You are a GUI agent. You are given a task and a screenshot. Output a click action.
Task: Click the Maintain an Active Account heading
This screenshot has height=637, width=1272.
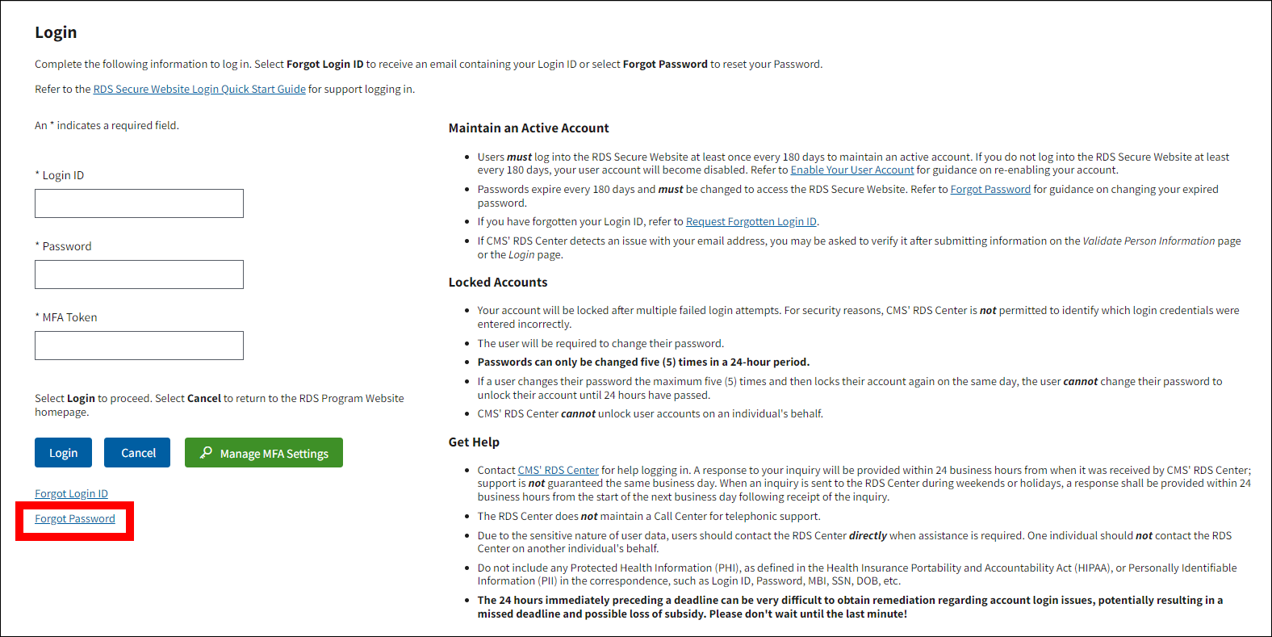coord(529,128)
